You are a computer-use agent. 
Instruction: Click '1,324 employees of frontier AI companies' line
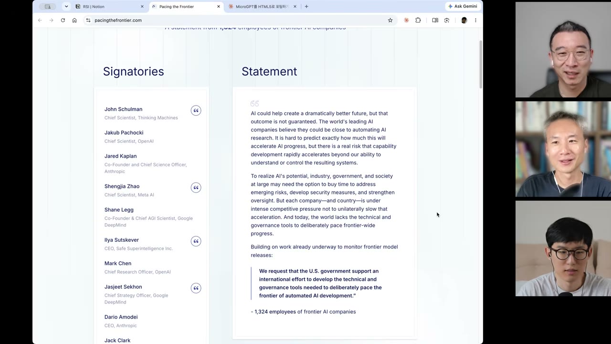coord(303,312)
